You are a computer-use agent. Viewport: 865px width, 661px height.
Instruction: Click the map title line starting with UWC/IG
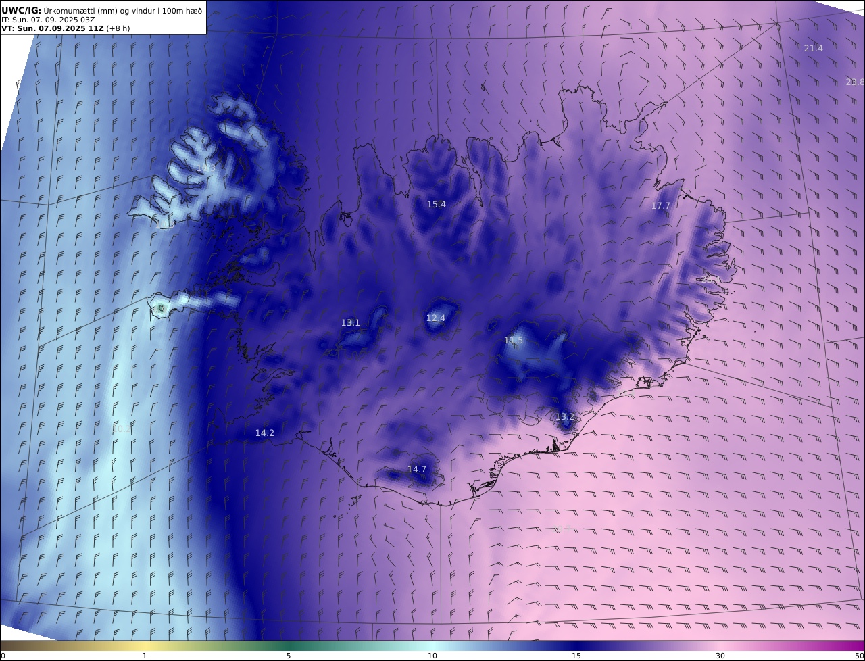(x=102, y=10)
